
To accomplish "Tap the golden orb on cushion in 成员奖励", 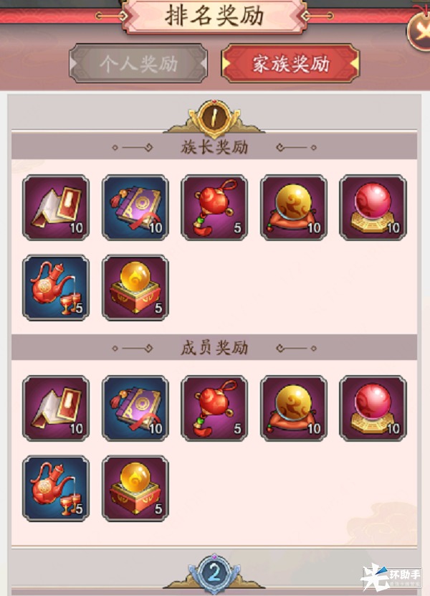I will 294,408.
